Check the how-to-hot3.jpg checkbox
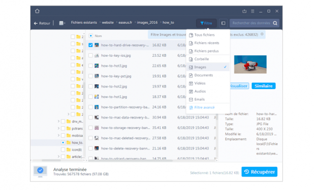Image resolution: width=315 pixels, height=190 pixels. coord(90,66)
